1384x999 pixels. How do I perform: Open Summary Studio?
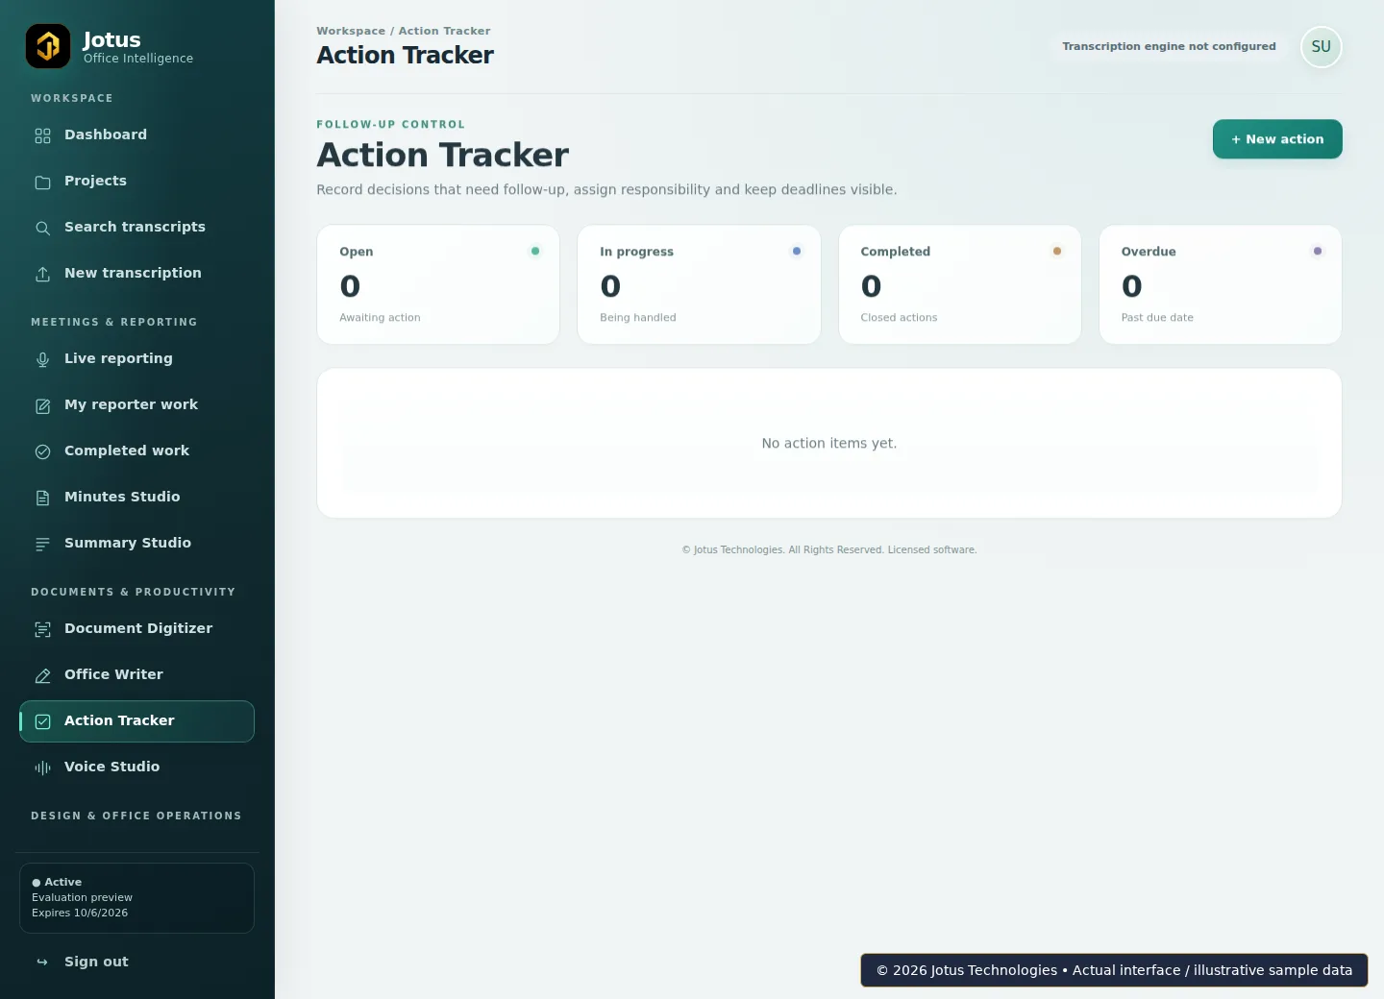[136, 544]
